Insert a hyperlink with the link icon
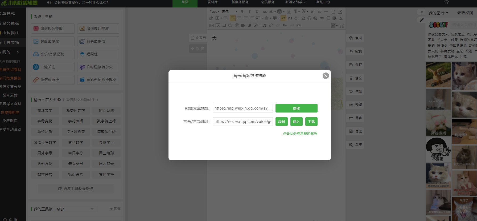477x221 pixels. point(271,25)
